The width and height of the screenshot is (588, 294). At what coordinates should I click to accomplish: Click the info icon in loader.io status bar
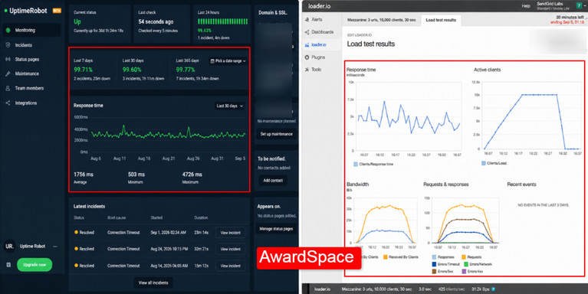[493, 289]
